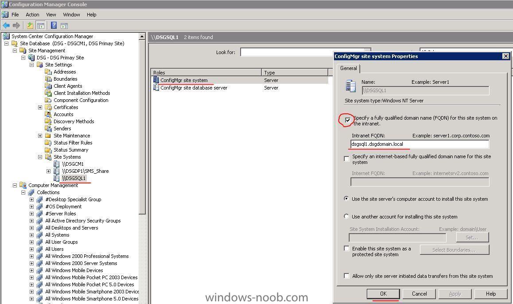
Task: Collapse the Site Systems node
Action: coord(40,157)
